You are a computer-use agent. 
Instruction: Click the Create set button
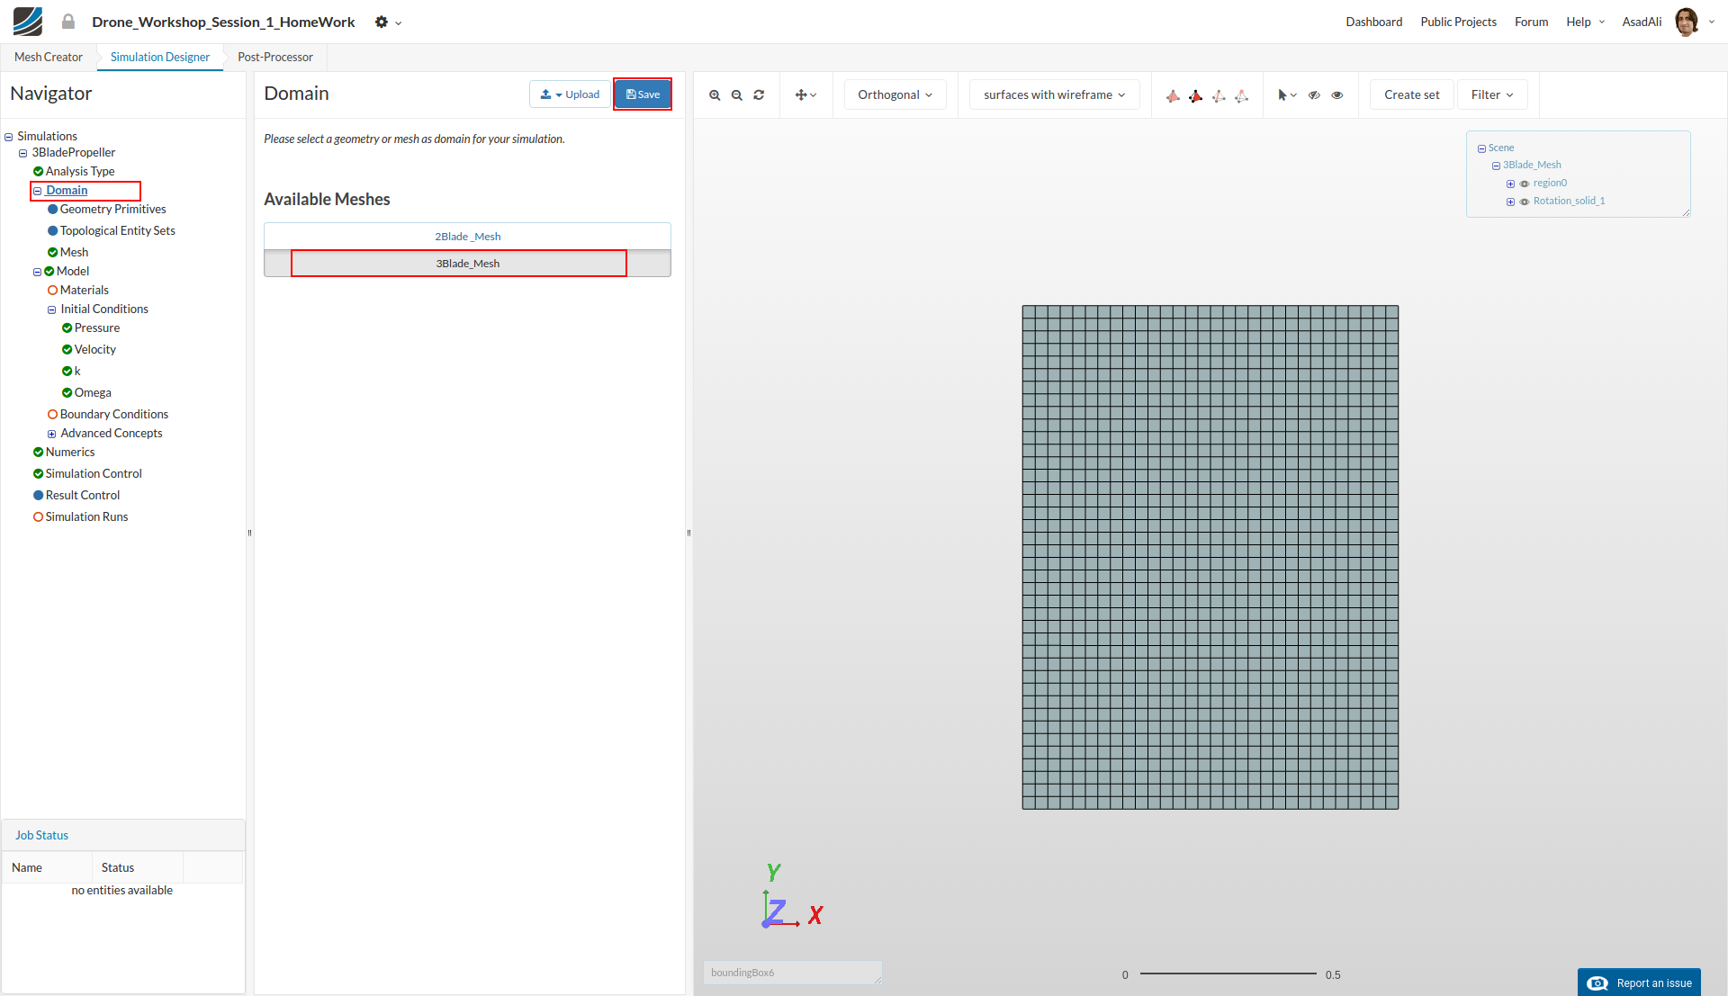(x=1411, y=94)
